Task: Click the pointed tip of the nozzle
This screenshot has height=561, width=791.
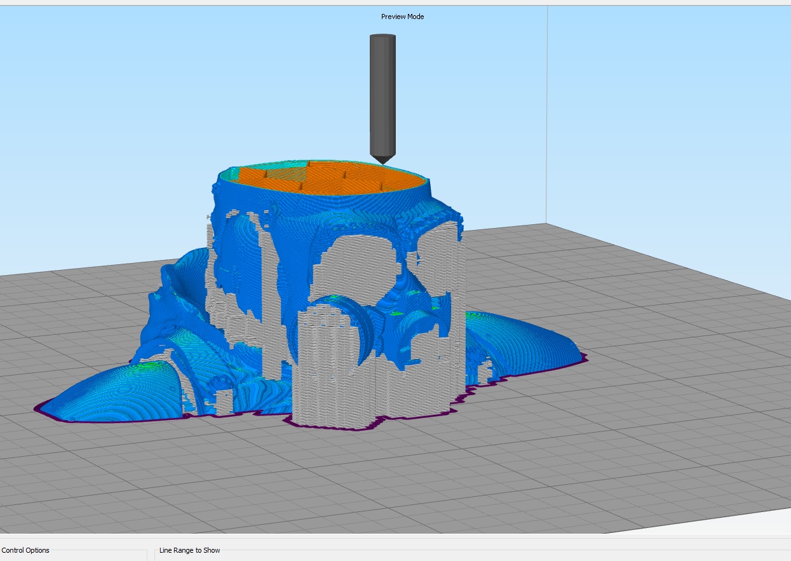Action: [382, 161]
